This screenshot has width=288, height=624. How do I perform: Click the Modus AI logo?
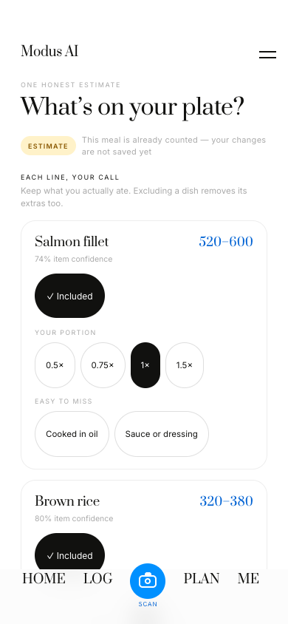[x=49, y=51]
